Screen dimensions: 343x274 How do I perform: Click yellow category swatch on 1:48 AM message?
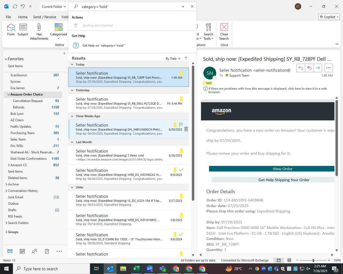(x=181, y=73)
